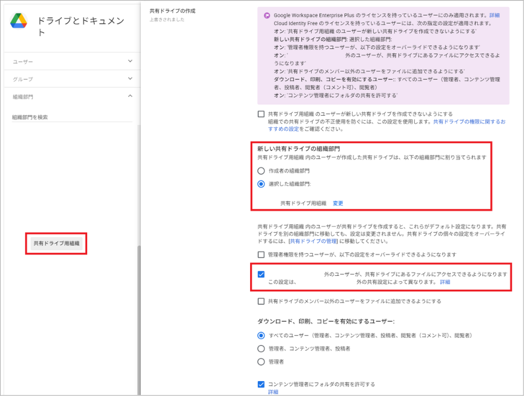Check the admin override settings checkbox

click(261, 255)
